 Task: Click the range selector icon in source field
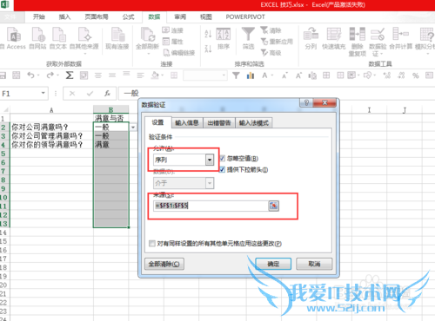[273, 206]
